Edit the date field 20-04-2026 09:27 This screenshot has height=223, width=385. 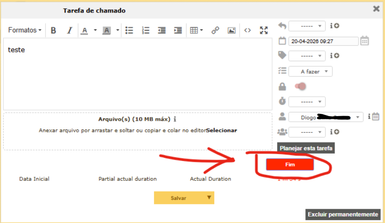point(323,41)
